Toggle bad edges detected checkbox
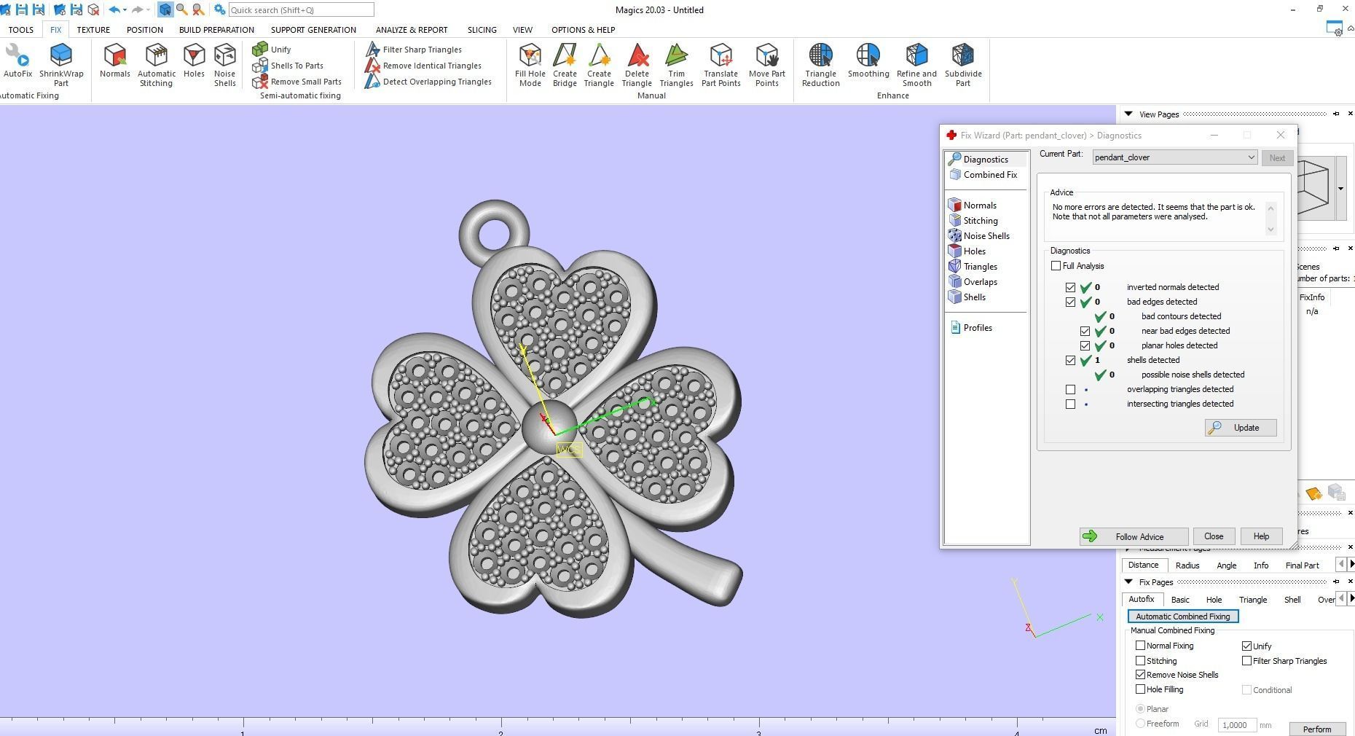The height and width of the screenshot is (736, 1355). [1070, 302]
